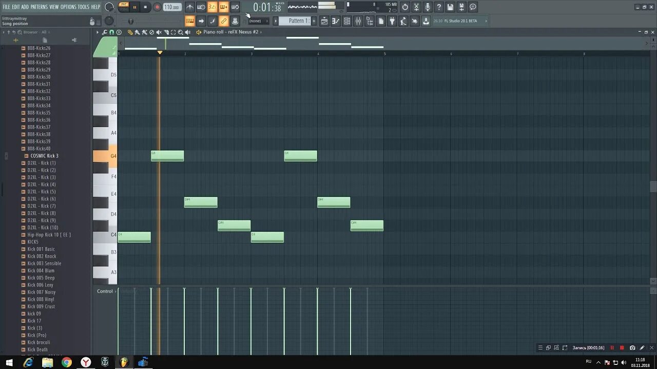
Task: Click the piano roll vertical scrollbar handle
Action: pyautogui.click(x=653, y=187)
